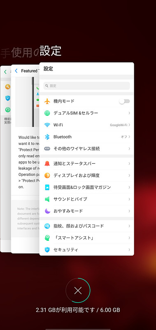Tap the orange wrench icon in leftmost window

[x=8, y=87]
